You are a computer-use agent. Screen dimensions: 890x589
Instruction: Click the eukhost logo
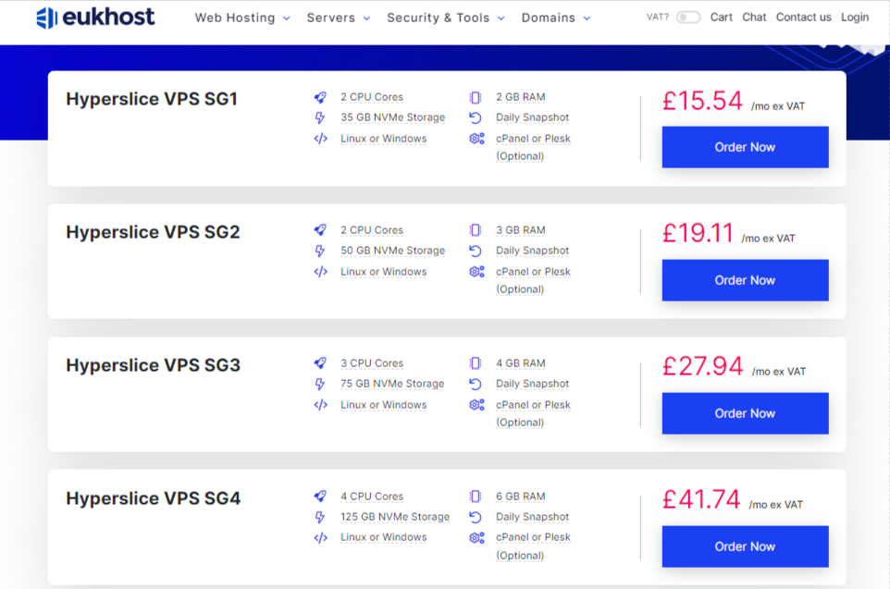[x=95, y=18]
